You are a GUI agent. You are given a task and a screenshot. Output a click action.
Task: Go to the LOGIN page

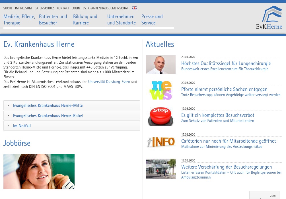pos(76,8)
